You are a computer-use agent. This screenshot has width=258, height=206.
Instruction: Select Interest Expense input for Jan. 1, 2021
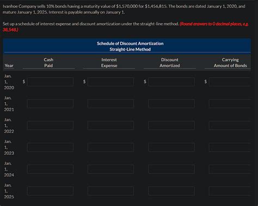point(110,104)
